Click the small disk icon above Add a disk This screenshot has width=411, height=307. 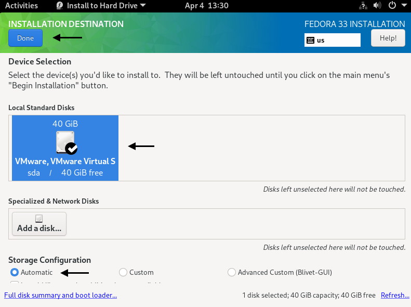click(x=39, y=219)
